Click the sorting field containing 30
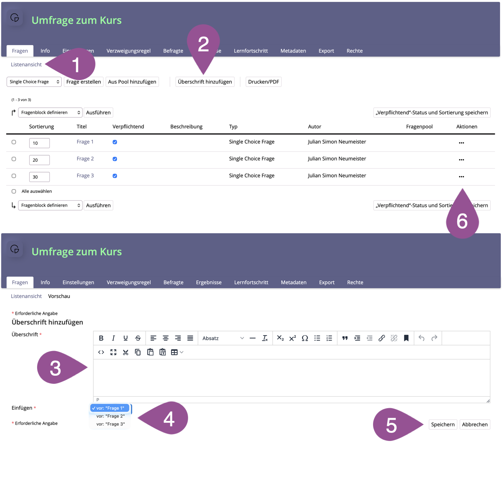The height and width of the screenshot is (502, 502). tap(39, 177)
